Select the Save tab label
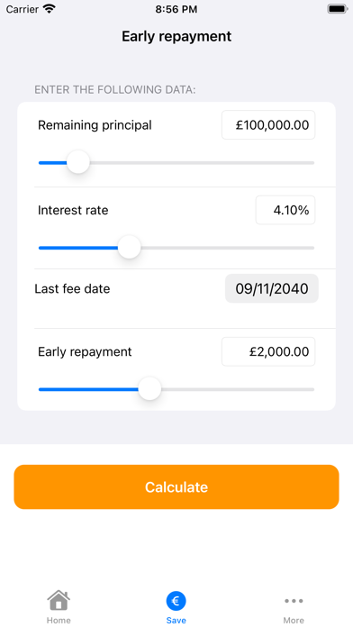Screen dimensions: 353x627 (x=176, y=620)
